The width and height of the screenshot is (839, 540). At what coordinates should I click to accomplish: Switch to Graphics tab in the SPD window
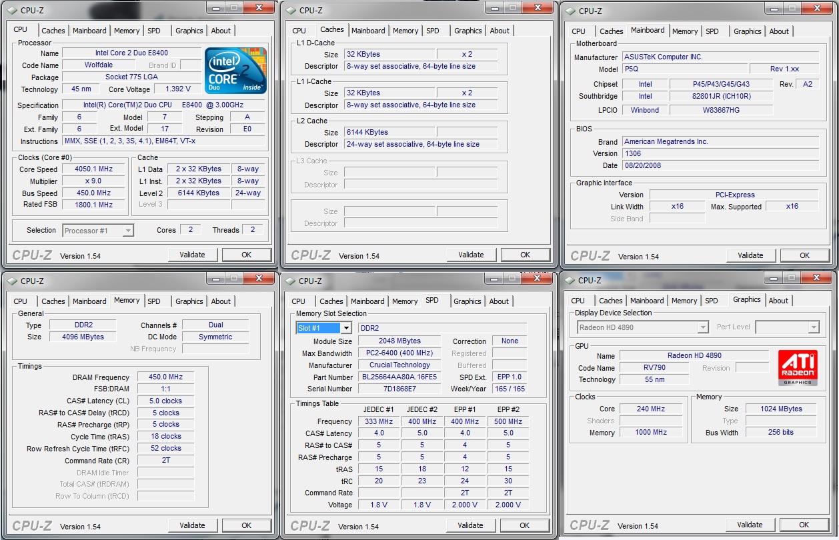point(468,301)
